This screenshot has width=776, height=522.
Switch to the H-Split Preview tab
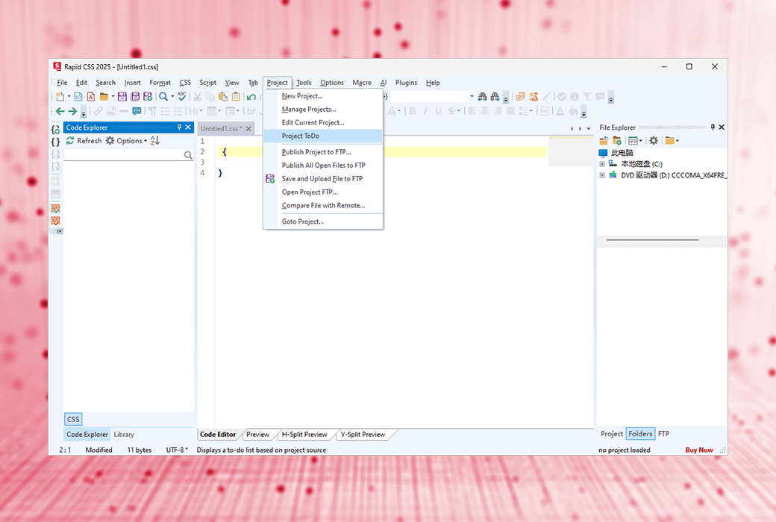(x=304, y=435)
